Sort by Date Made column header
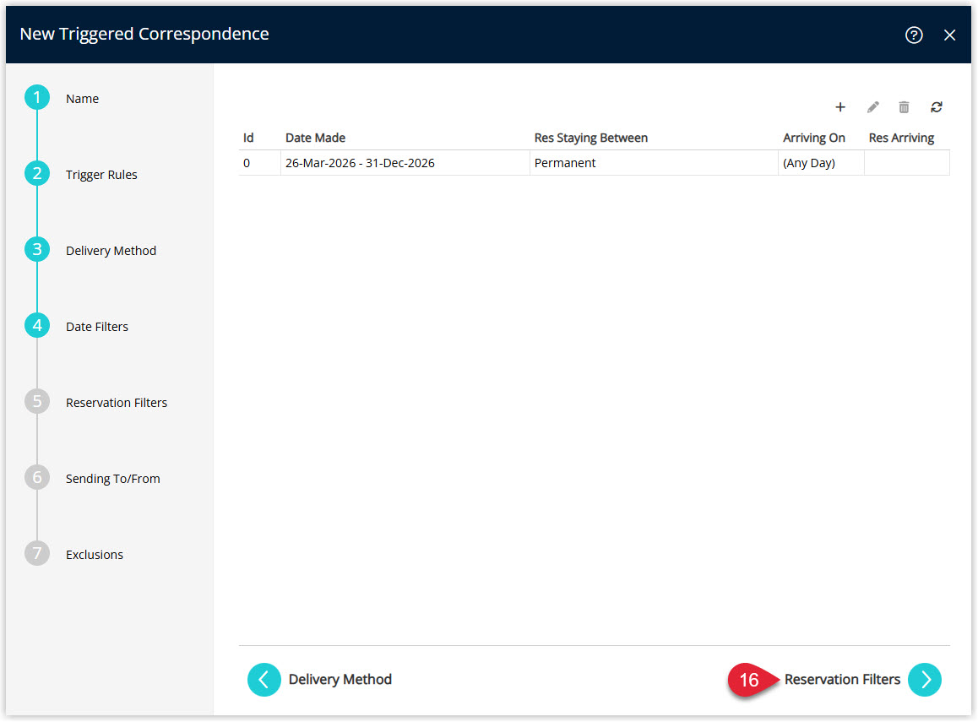978x722 pixels. [x=315, y=138]
